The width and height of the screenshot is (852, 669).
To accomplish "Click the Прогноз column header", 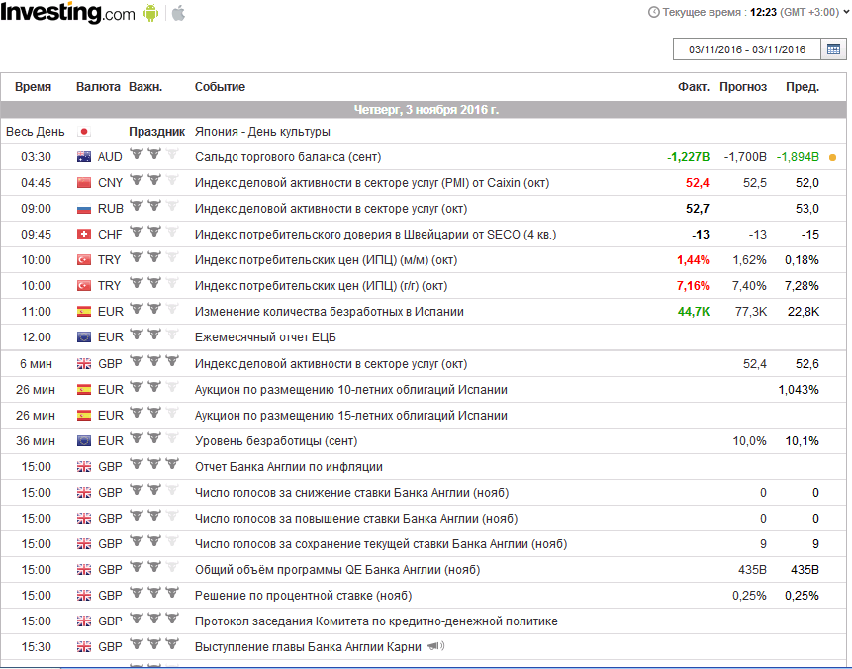I will 743,87.
